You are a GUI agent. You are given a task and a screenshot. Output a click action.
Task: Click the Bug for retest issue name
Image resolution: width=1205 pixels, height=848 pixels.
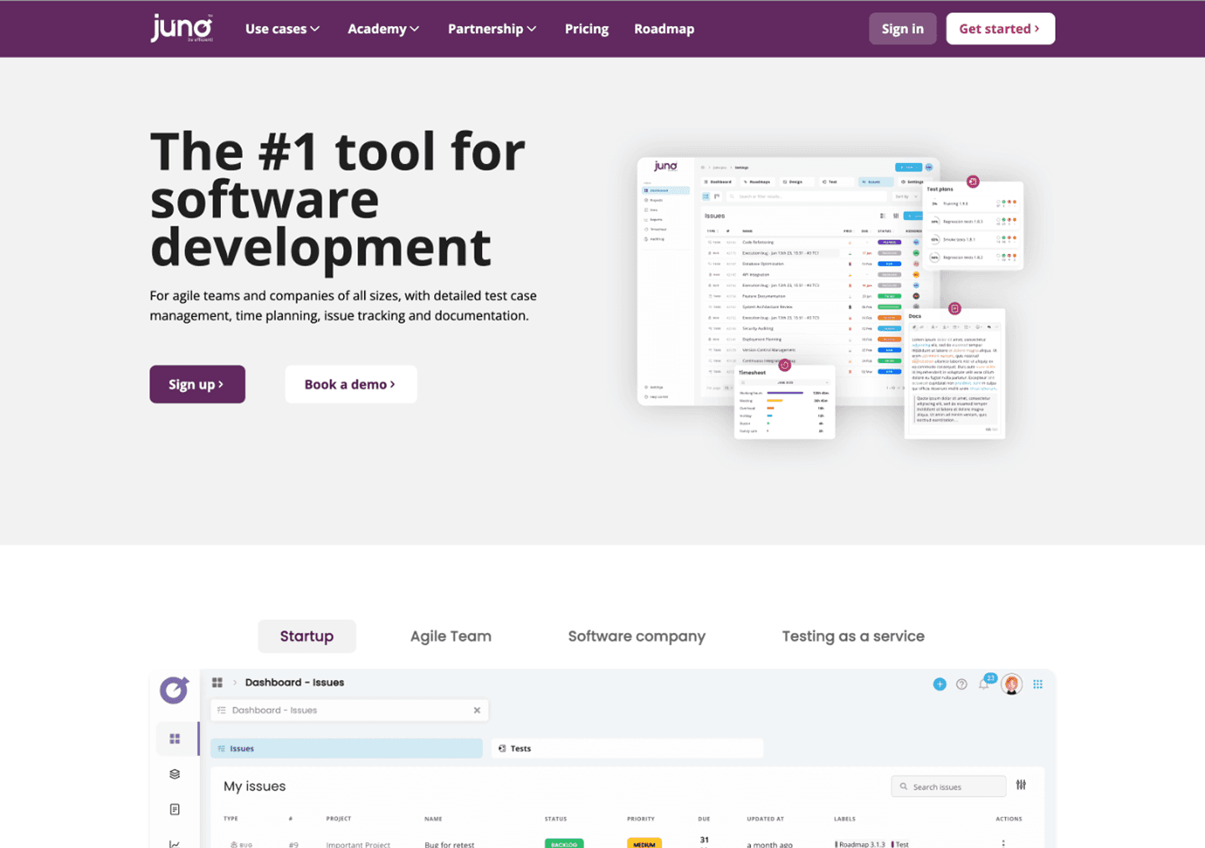[449, 844]
